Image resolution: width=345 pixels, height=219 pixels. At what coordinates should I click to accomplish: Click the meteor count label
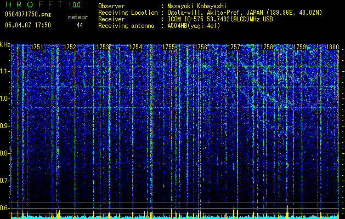pos(78,17)
